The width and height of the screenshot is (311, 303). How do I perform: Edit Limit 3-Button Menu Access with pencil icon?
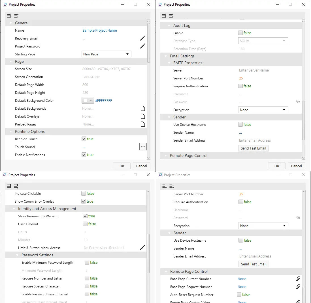coord(142,248)
